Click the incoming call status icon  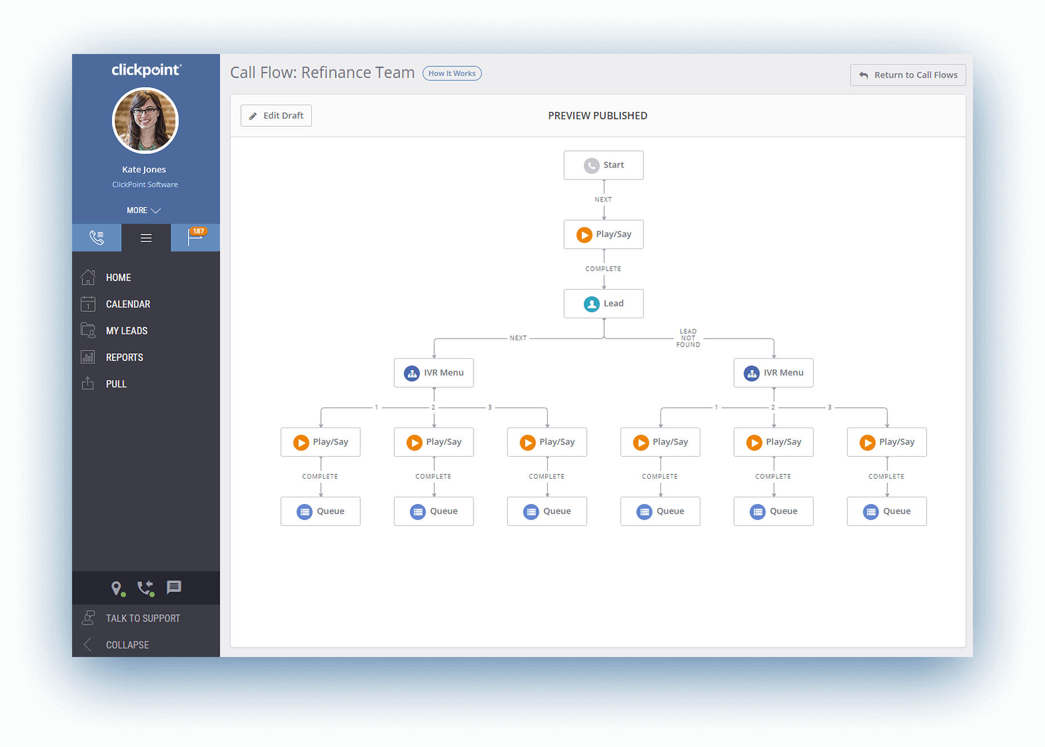pyautogui.click(x=146, y=588)
